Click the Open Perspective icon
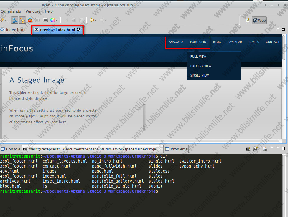The width and height of the screenshot is (288, 217). [x=247, y=21]
